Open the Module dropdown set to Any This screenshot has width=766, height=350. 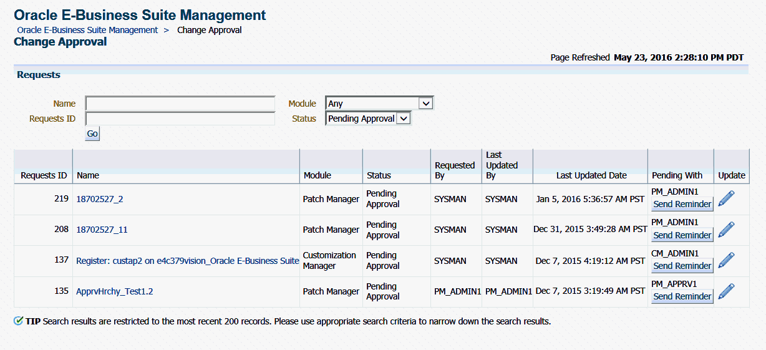coord(379,104)
